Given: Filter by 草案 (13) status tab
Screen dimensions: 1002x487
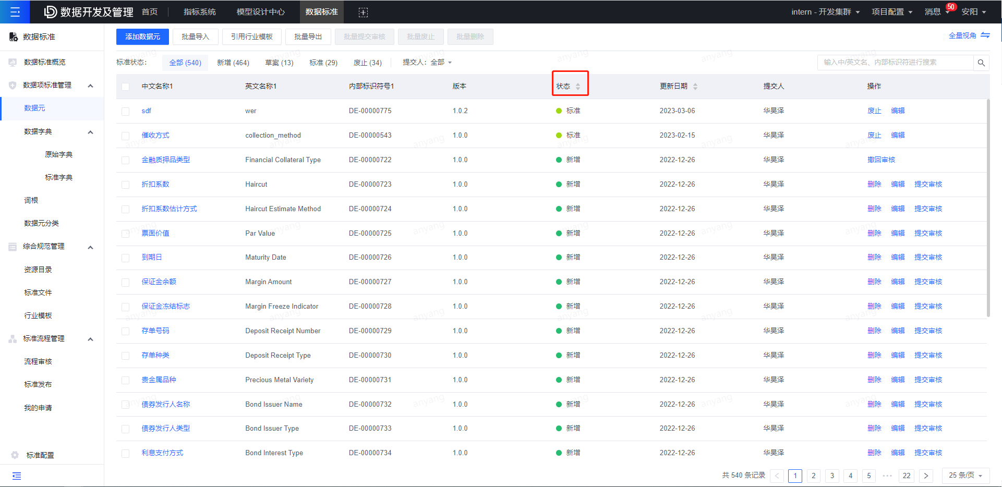Looking at the screenshot, I should coord(279,63).
